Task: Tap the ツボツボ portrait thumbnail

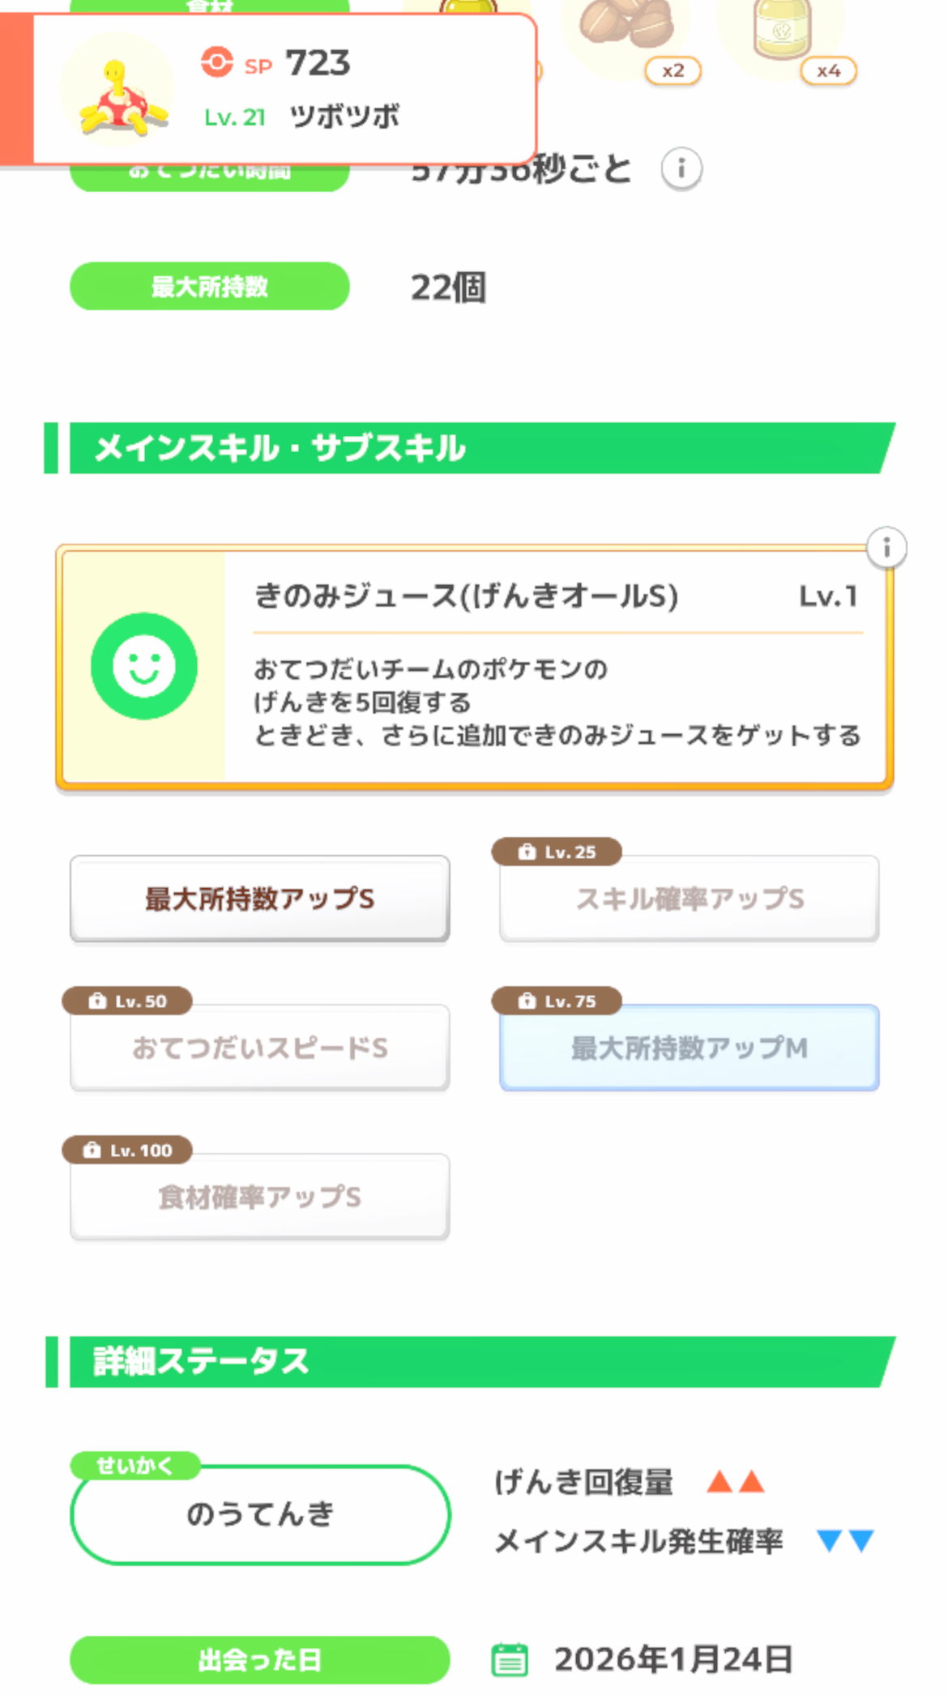Action: tap(118, 91)
